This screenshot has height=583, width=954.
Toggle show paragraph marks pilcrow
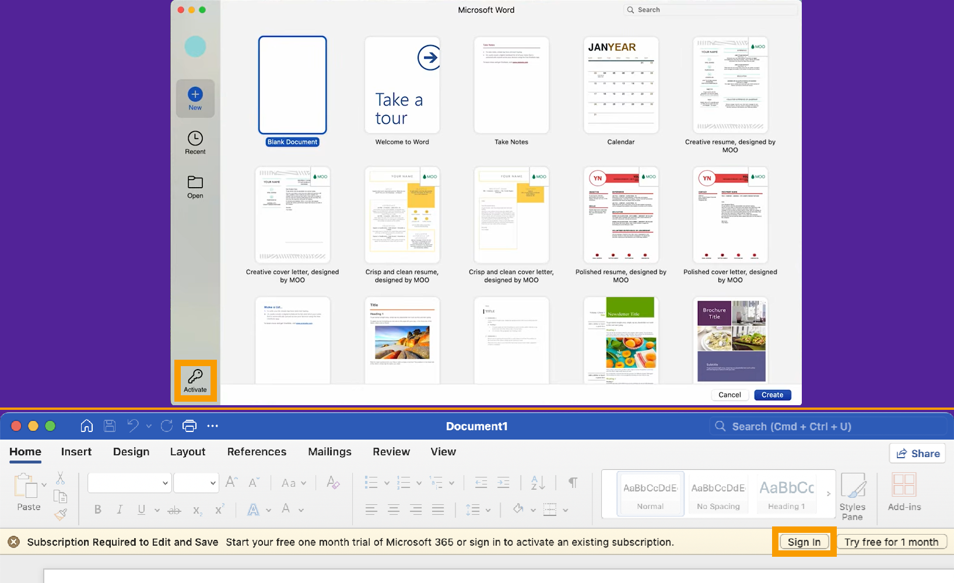573,483
